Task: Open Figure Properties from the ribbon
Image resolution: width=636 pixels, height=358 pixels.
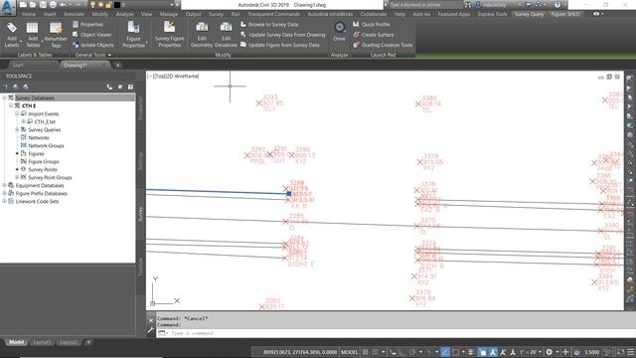Action: coord(133,35)
